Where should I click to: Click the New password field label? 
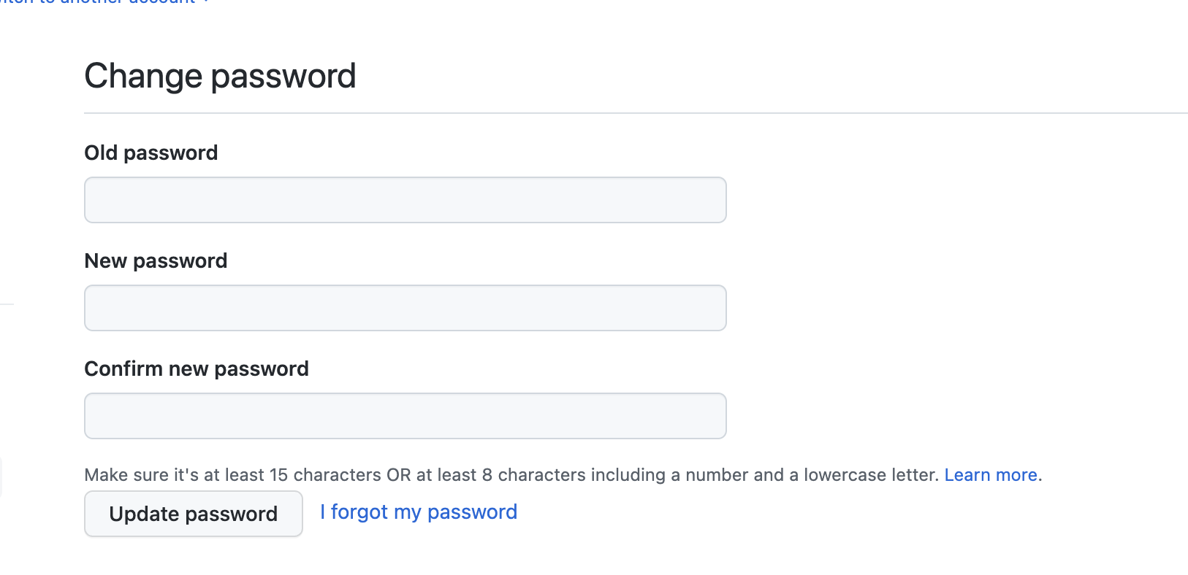[156, 261]
